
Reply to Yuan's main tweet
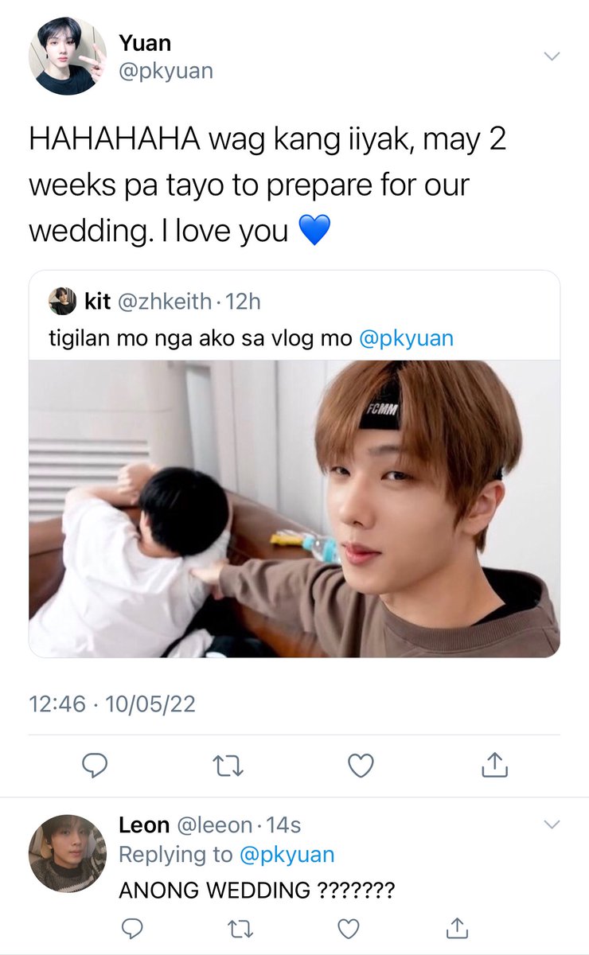(x=95, y=766)
